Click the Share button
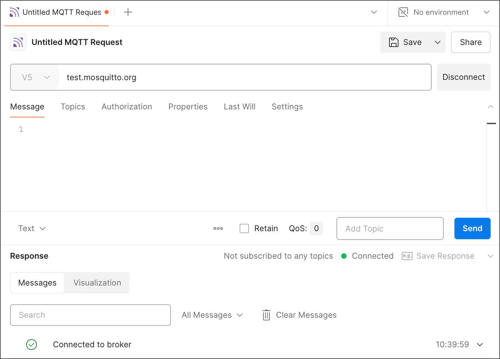The height and width of the screenshot is (359, 500). tap(471, 42)
